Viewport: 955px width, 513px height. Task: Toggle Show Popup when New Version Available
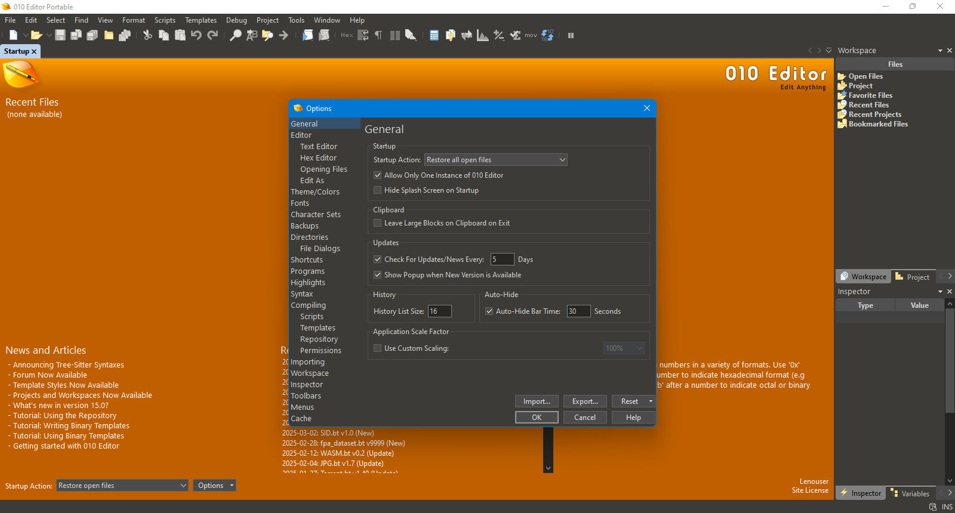coord(377,275)
